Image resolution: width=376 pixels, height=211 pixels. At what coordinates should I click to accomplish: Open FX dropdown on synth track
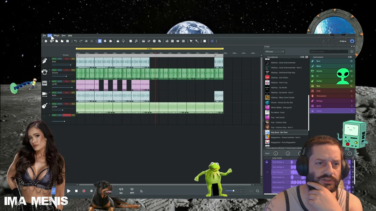click(73, 81)
